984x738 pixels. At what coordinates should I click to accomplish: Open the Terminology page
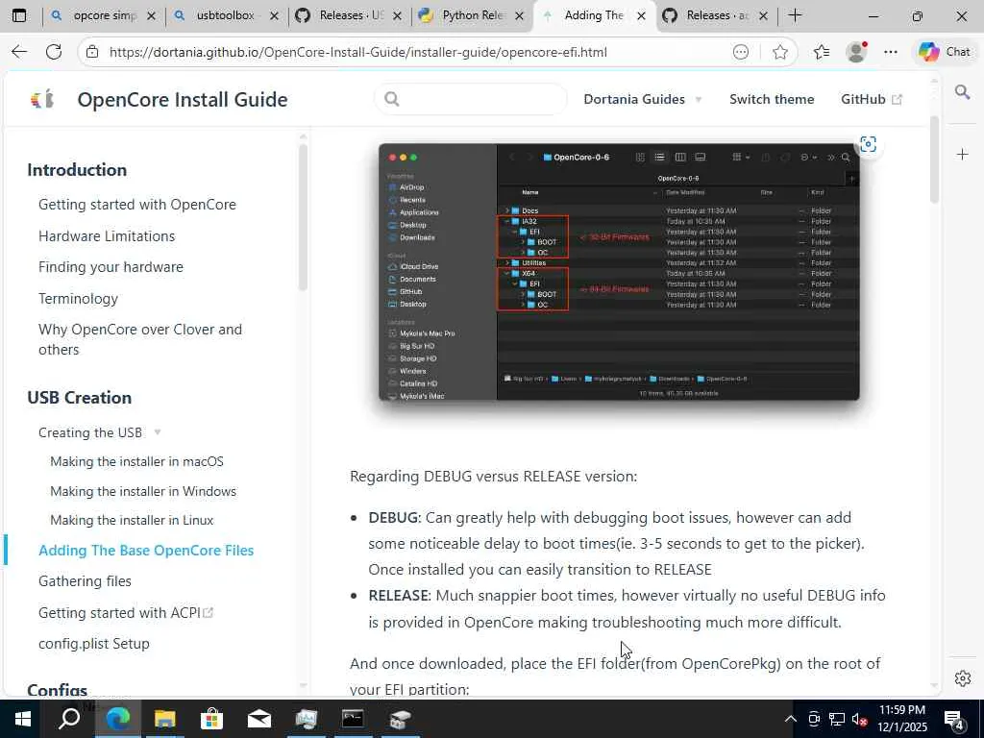pyautogui.click(x=78, y=298)
